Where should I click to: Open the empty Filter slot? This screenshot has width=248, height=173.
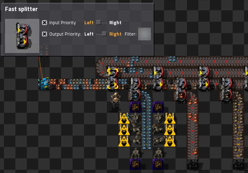[x=144, y=34]
